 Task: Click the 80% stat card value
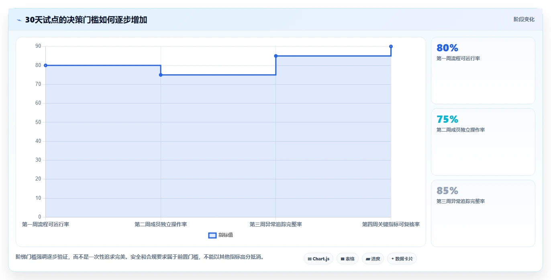pos(447,48)
